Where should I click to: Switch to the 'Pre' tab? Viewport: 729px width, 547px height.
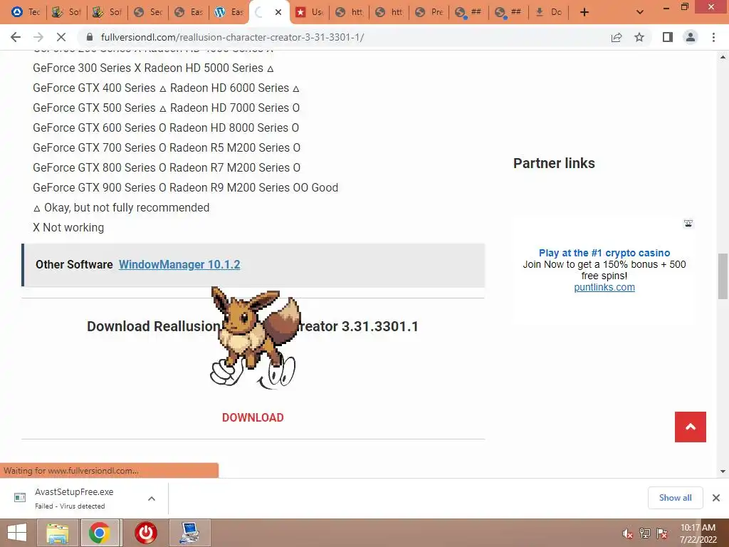pos(429,12)
